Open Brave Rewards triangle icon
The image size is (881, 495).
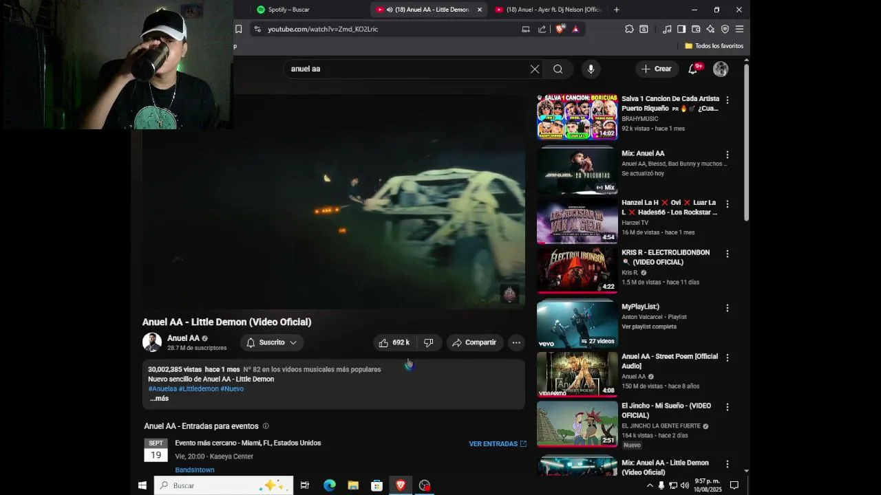[575, 29]
